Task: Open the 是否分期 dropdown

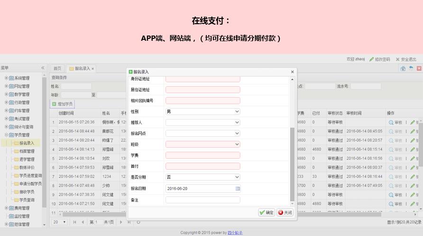Action: 237,177
